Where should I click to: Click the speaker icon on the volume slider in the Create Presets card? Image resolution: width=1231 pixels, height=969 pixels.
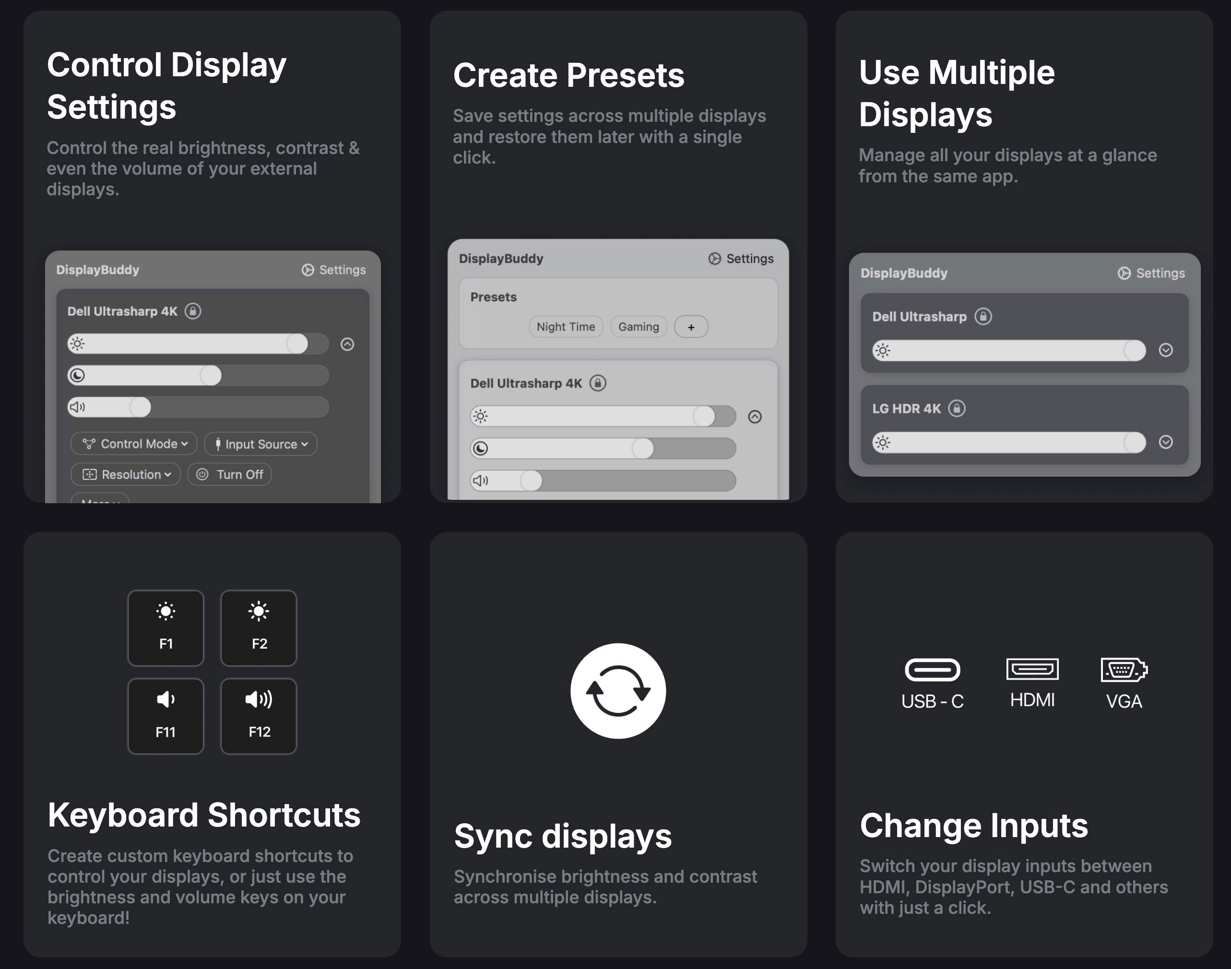481,481
